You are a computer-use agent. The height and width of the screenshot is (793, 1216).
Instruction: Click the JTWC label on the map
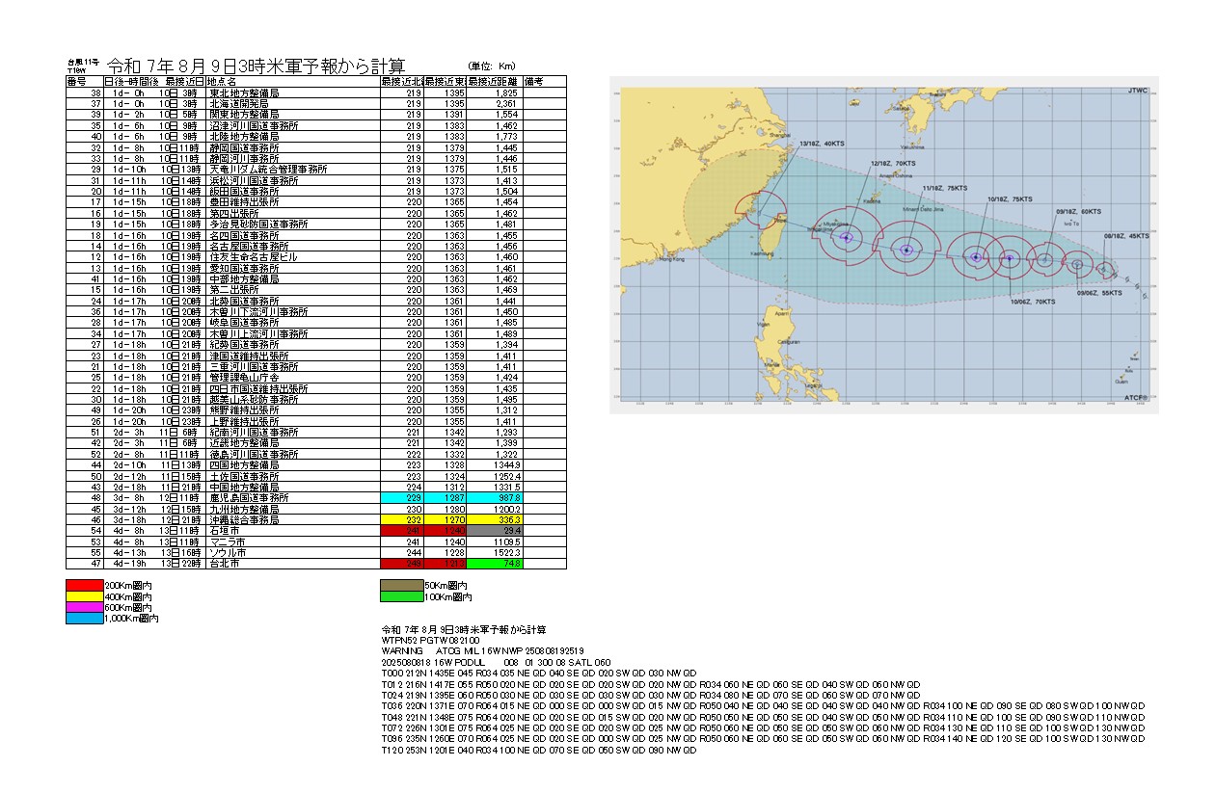coord(1138,90)
